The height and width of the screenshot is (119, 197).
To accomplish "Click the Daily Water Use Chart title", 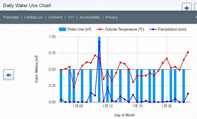I will pyautogui.click(x=27, y=6).
